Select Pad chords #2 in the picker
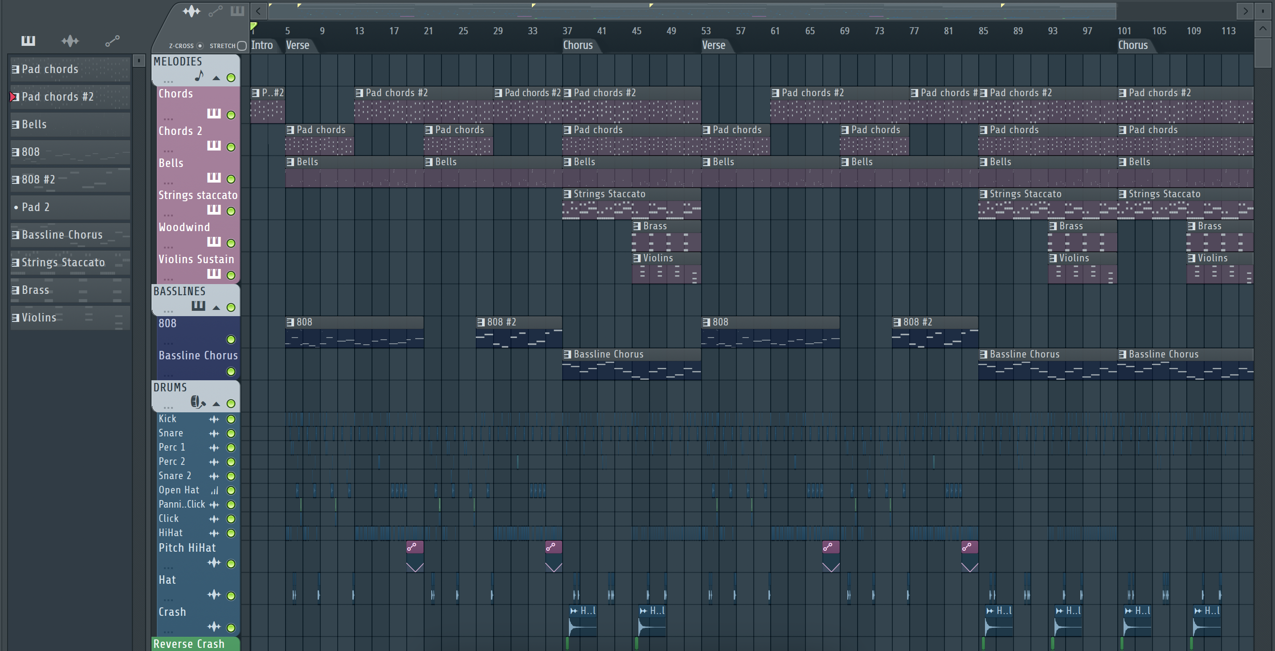 click(70, 97)
